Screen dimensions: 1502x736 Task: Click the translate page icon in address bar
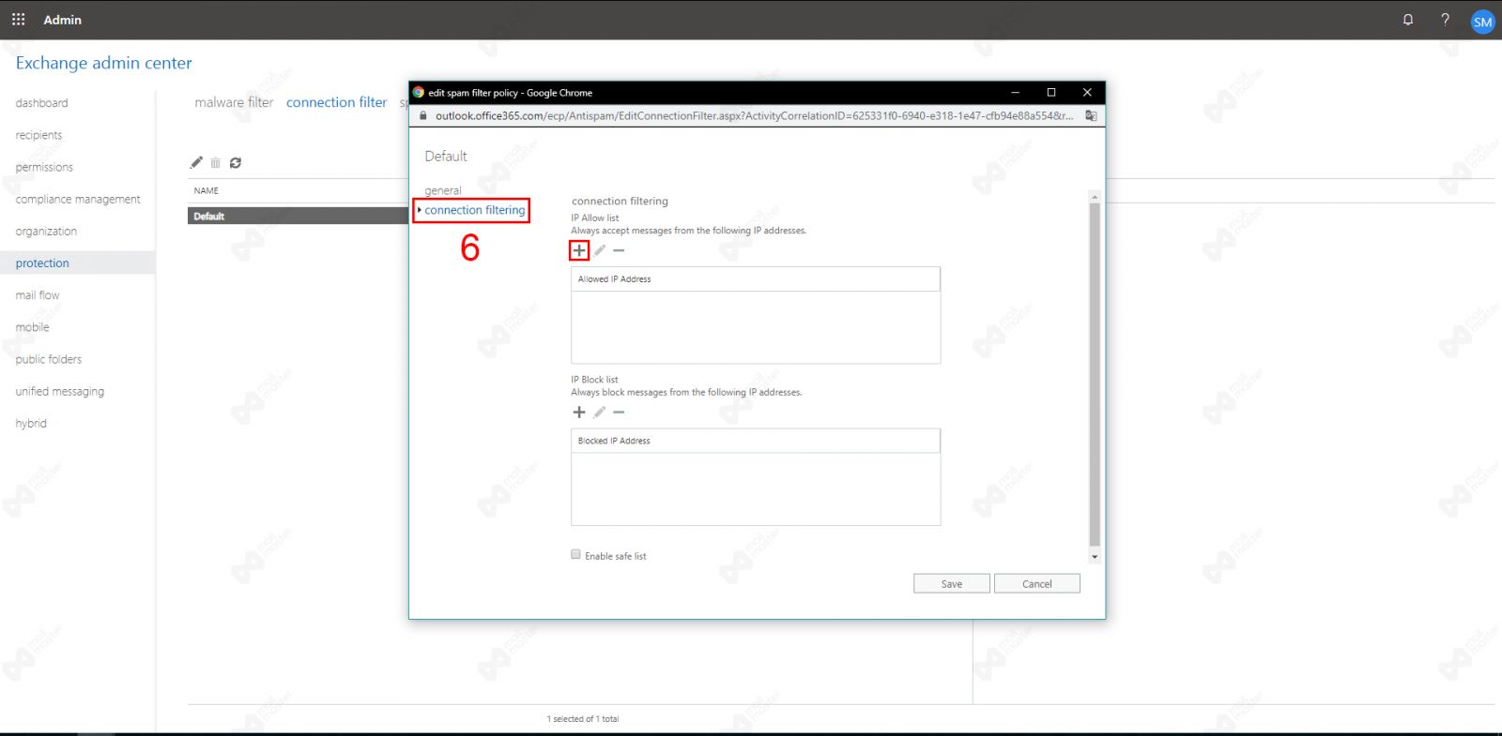[1091, 115]
